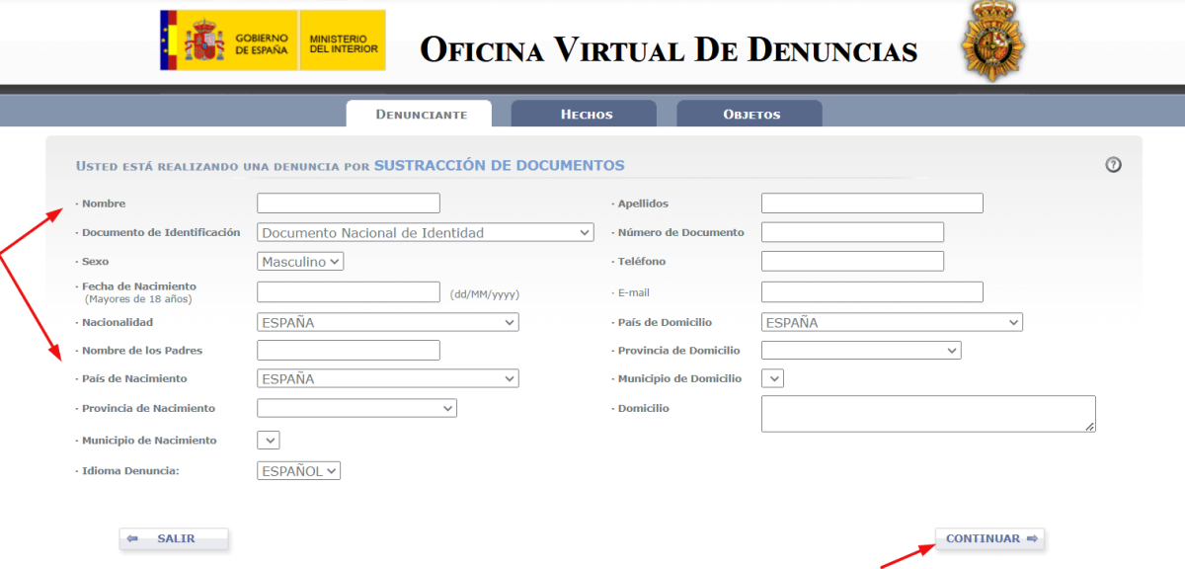Switch to the Hechos tab
This screenshot has height=569, width=1185.
583,114
